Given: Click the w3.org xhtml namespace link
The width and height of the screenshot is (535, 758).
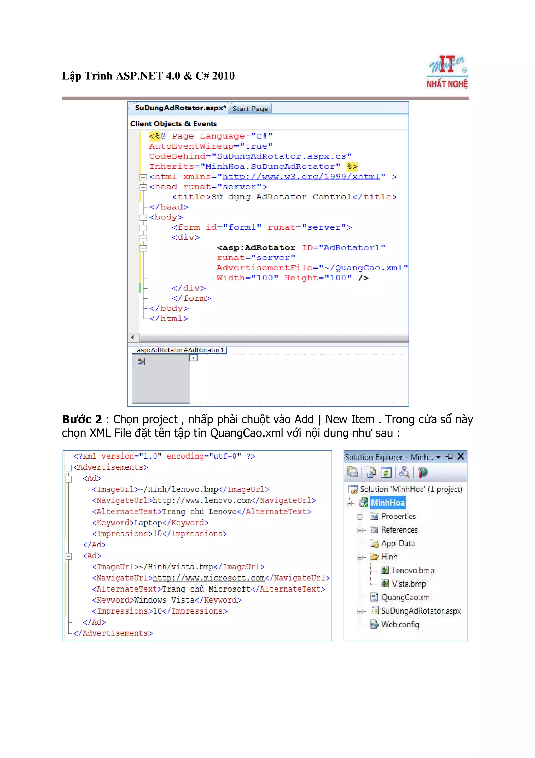Looking at the screenshot, I should [x=301, y=177].
